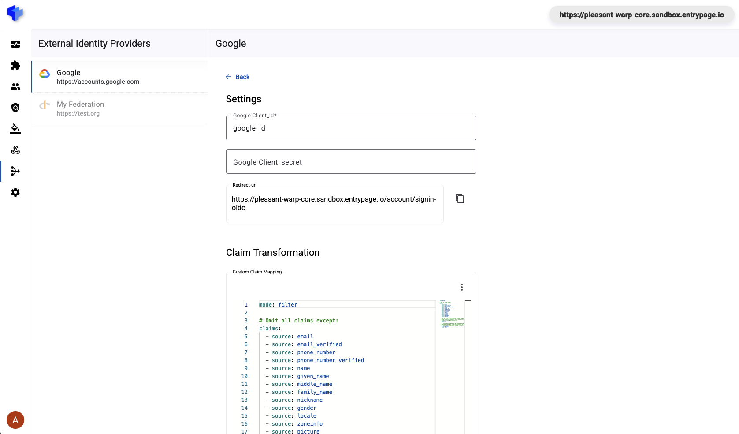Screen dimensions: 739x434
Task: Click the 'source: locale' line
Action: coord(291,416)
